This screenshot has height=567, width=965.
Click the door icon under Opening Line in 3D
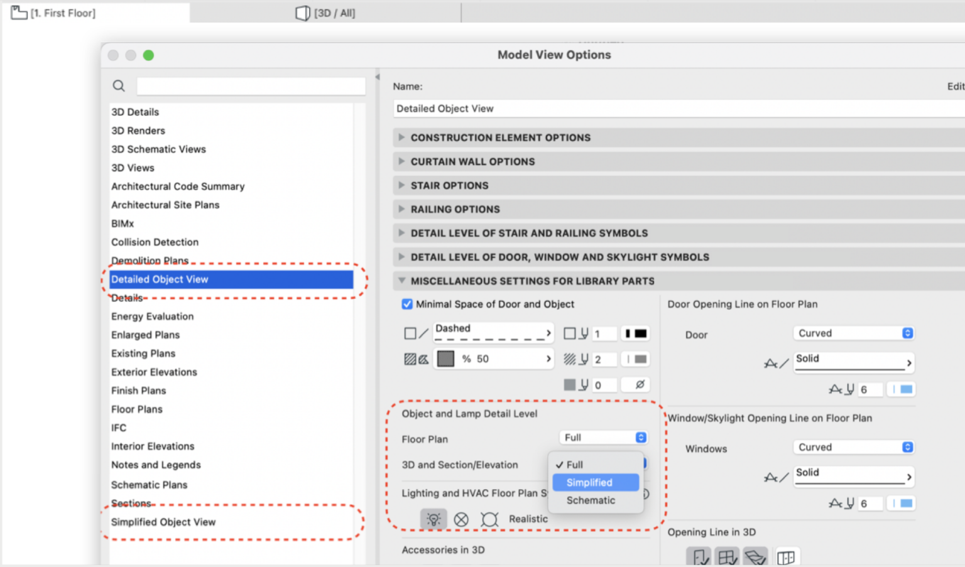(x=697, y=556)
